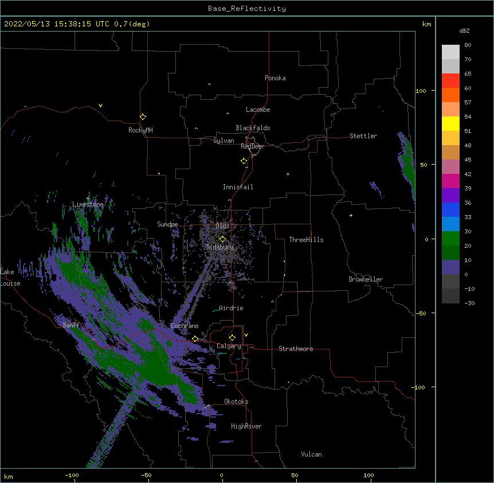Click the yellow diamond marker above RockyMH

pos(143,117)
